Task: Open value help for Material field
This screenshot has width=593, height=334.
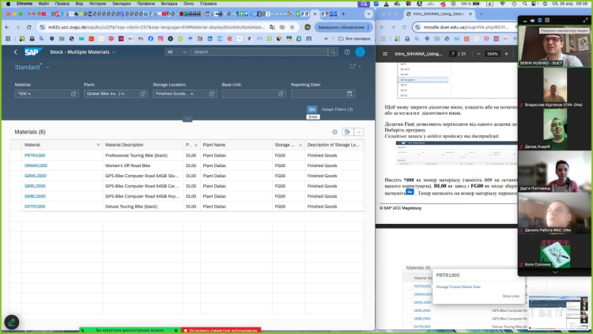Action: [75, 93]
